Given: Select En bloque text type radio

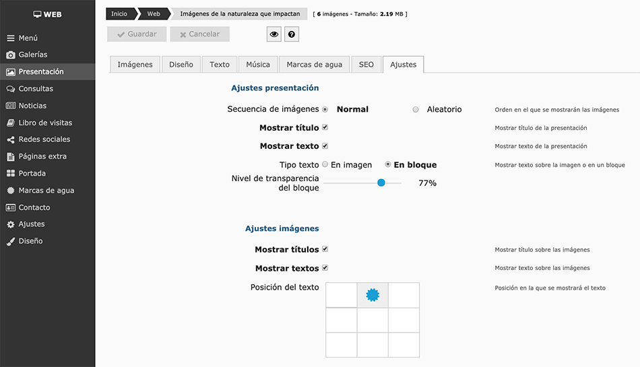Looking at the screenshot, I should click(x=388, y=164).
